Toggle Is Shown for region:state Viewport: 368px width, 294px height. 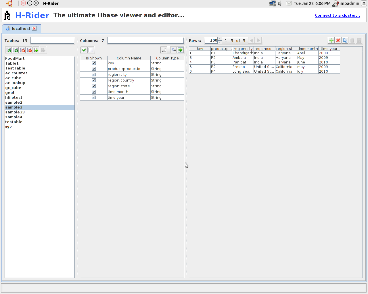point(94,86)
